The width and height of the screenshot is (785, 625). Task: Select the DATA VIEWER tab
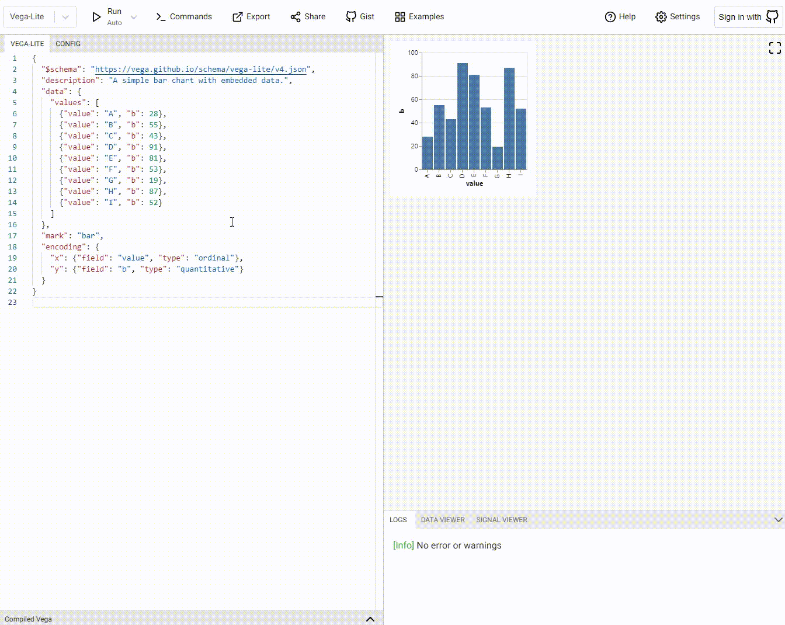(x=443, y=520)
